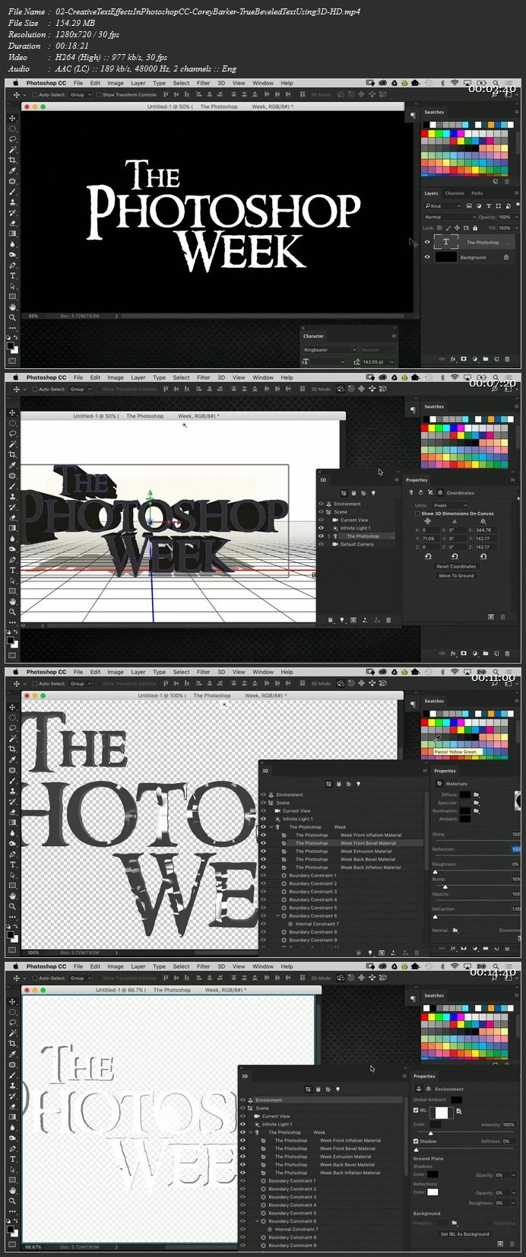Create a new layer in Layers panel
Viewport: 526px width, 1257px height.
pyautogui.click(x=496, y=359)
